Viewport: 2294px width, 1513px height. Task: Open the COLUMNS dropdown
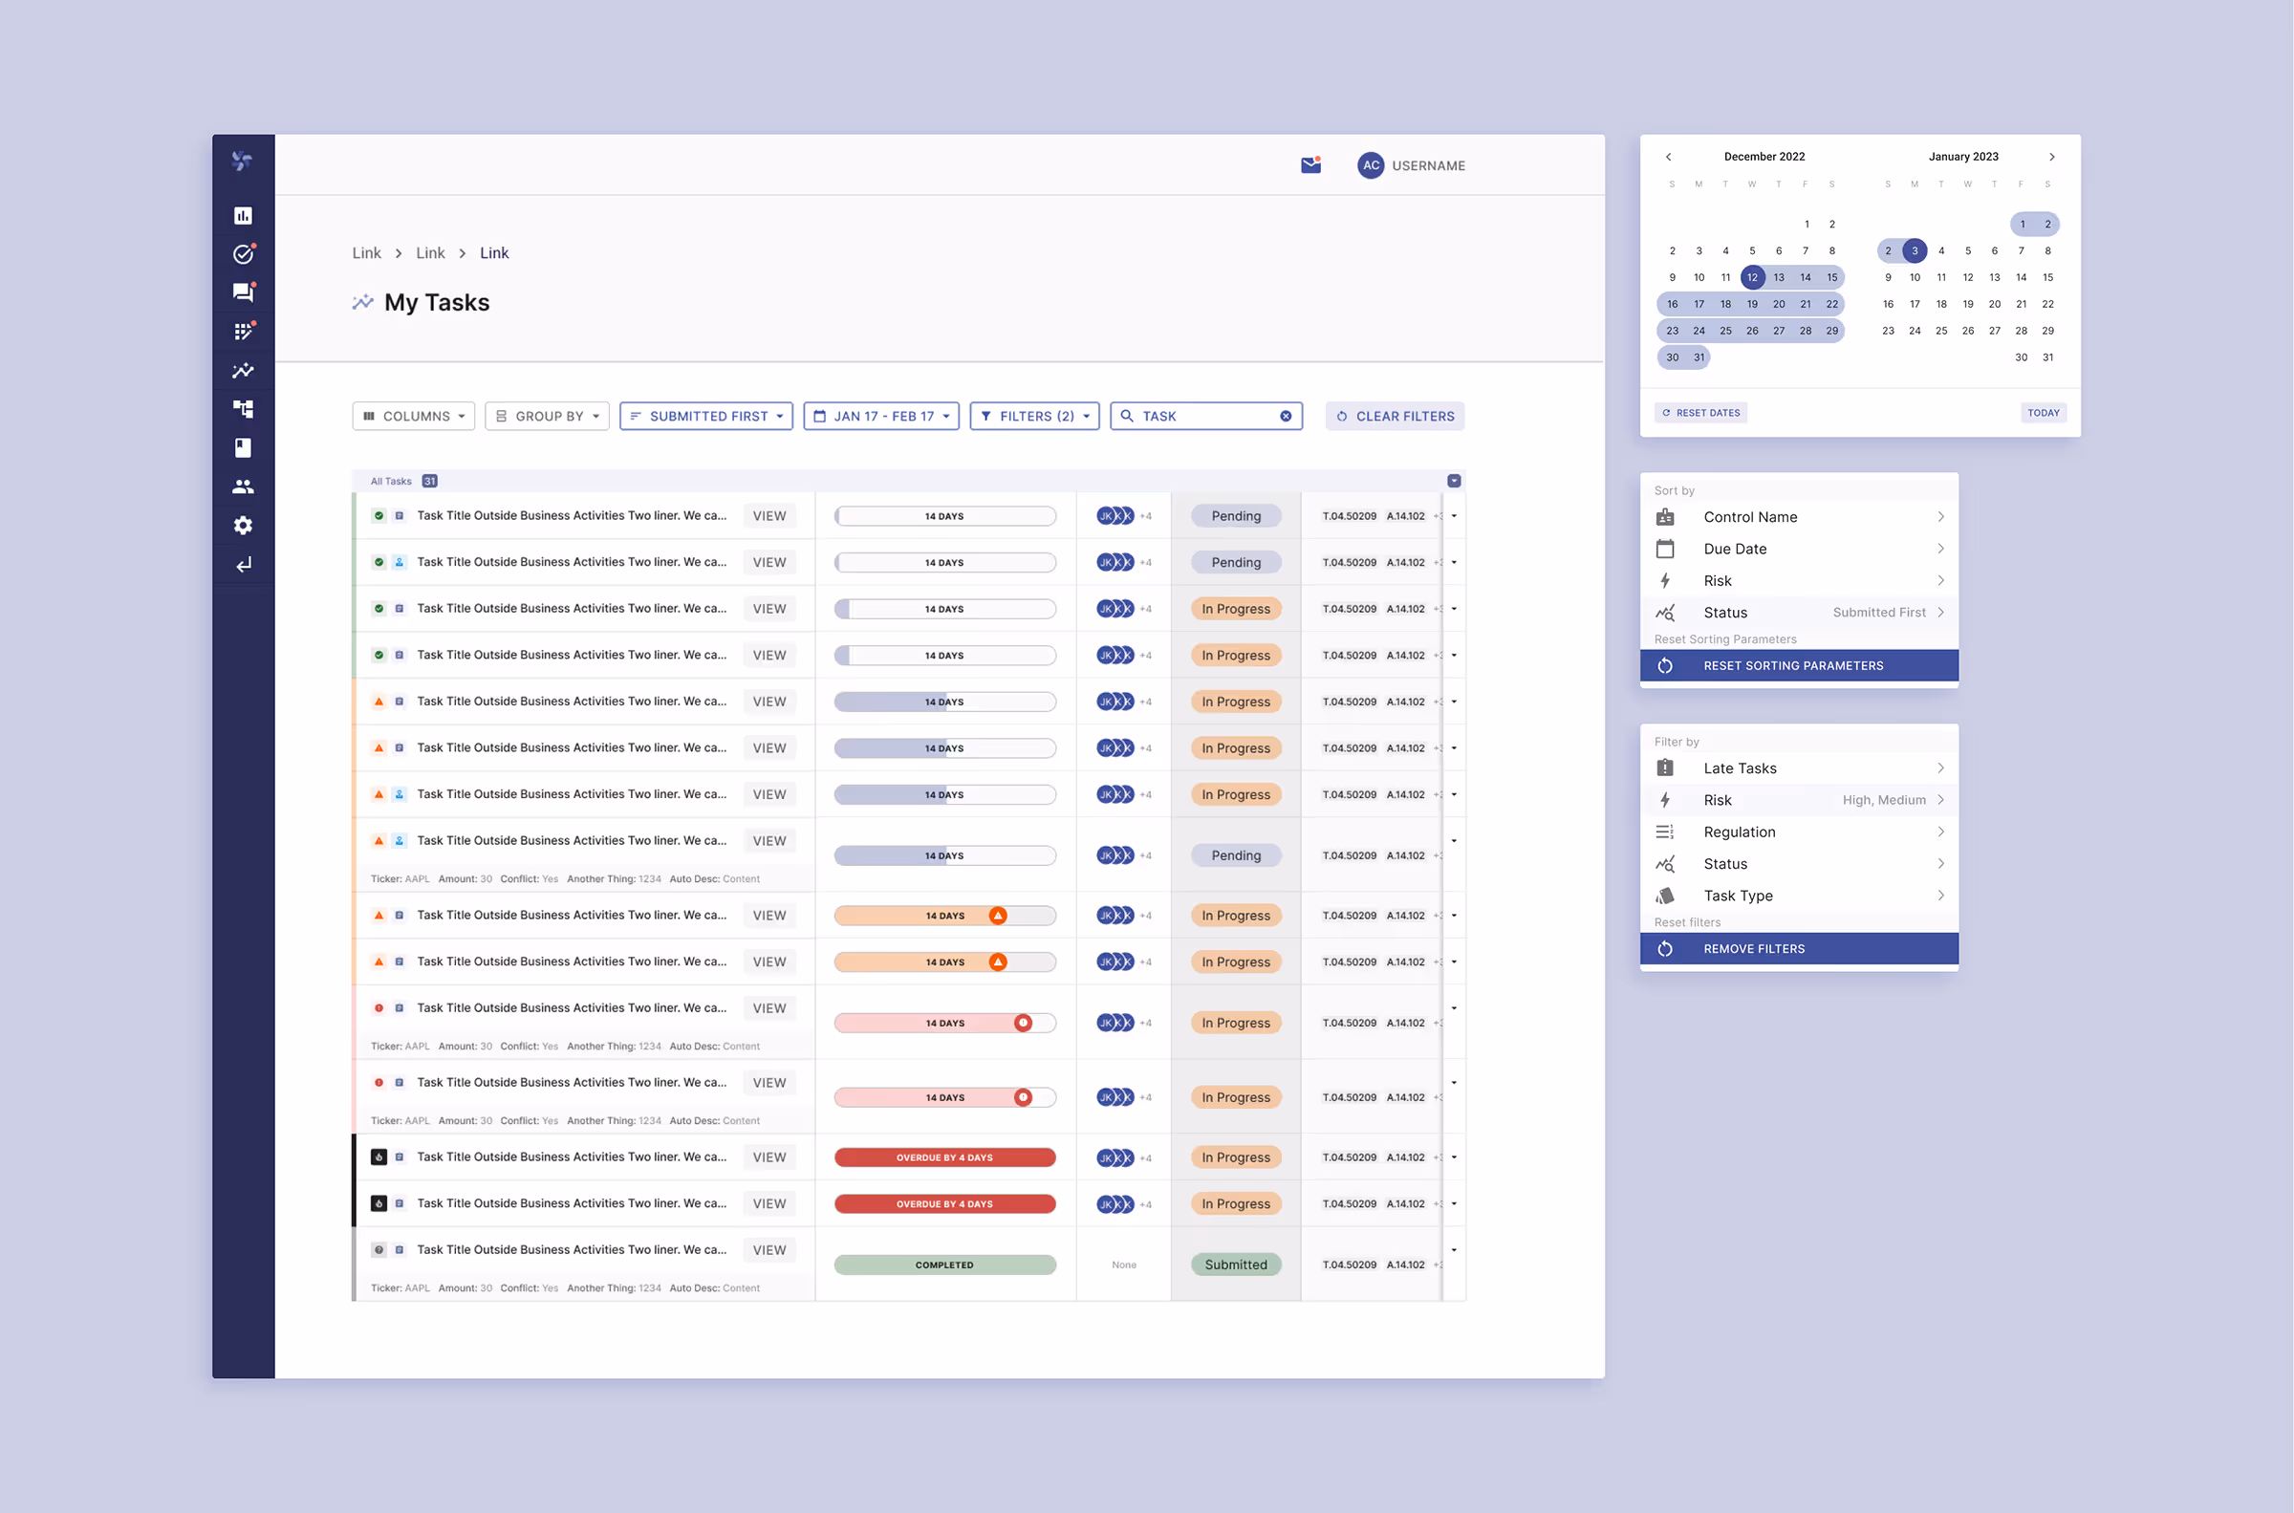click(414, 416)
